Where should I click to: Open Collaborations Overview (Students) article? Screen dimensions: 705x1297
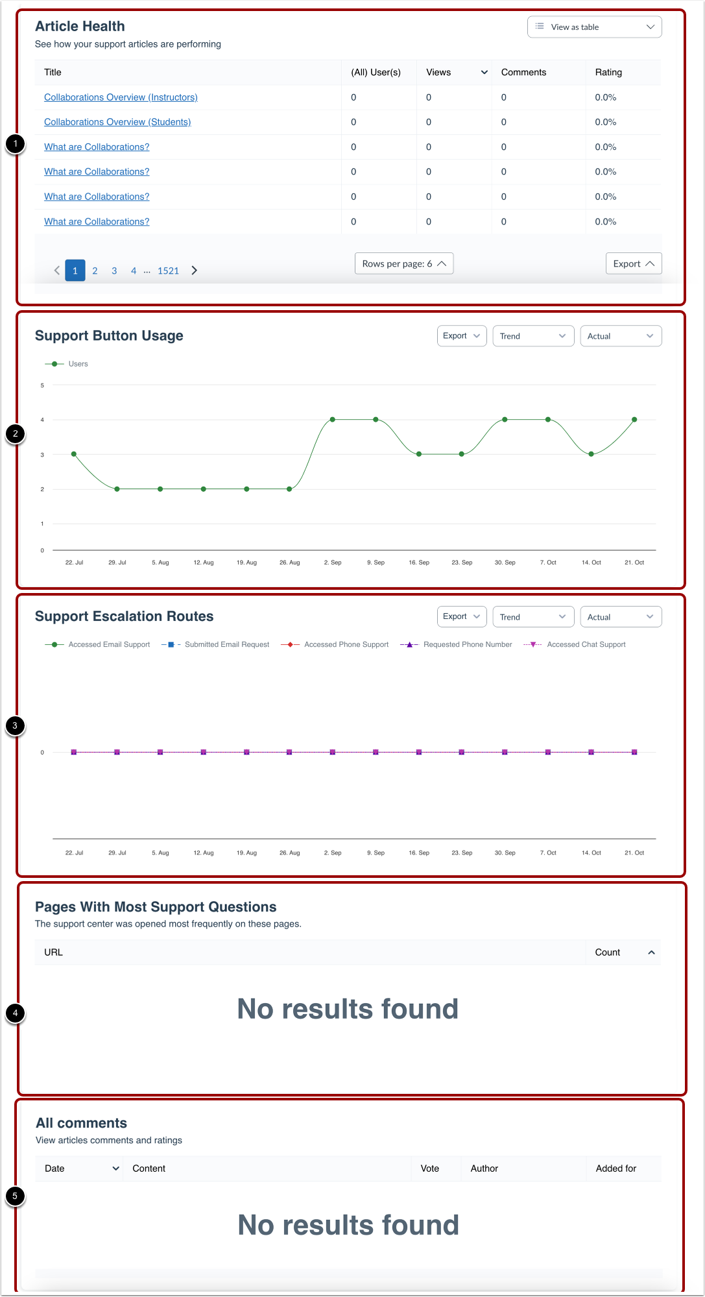(x=117, y=122)
